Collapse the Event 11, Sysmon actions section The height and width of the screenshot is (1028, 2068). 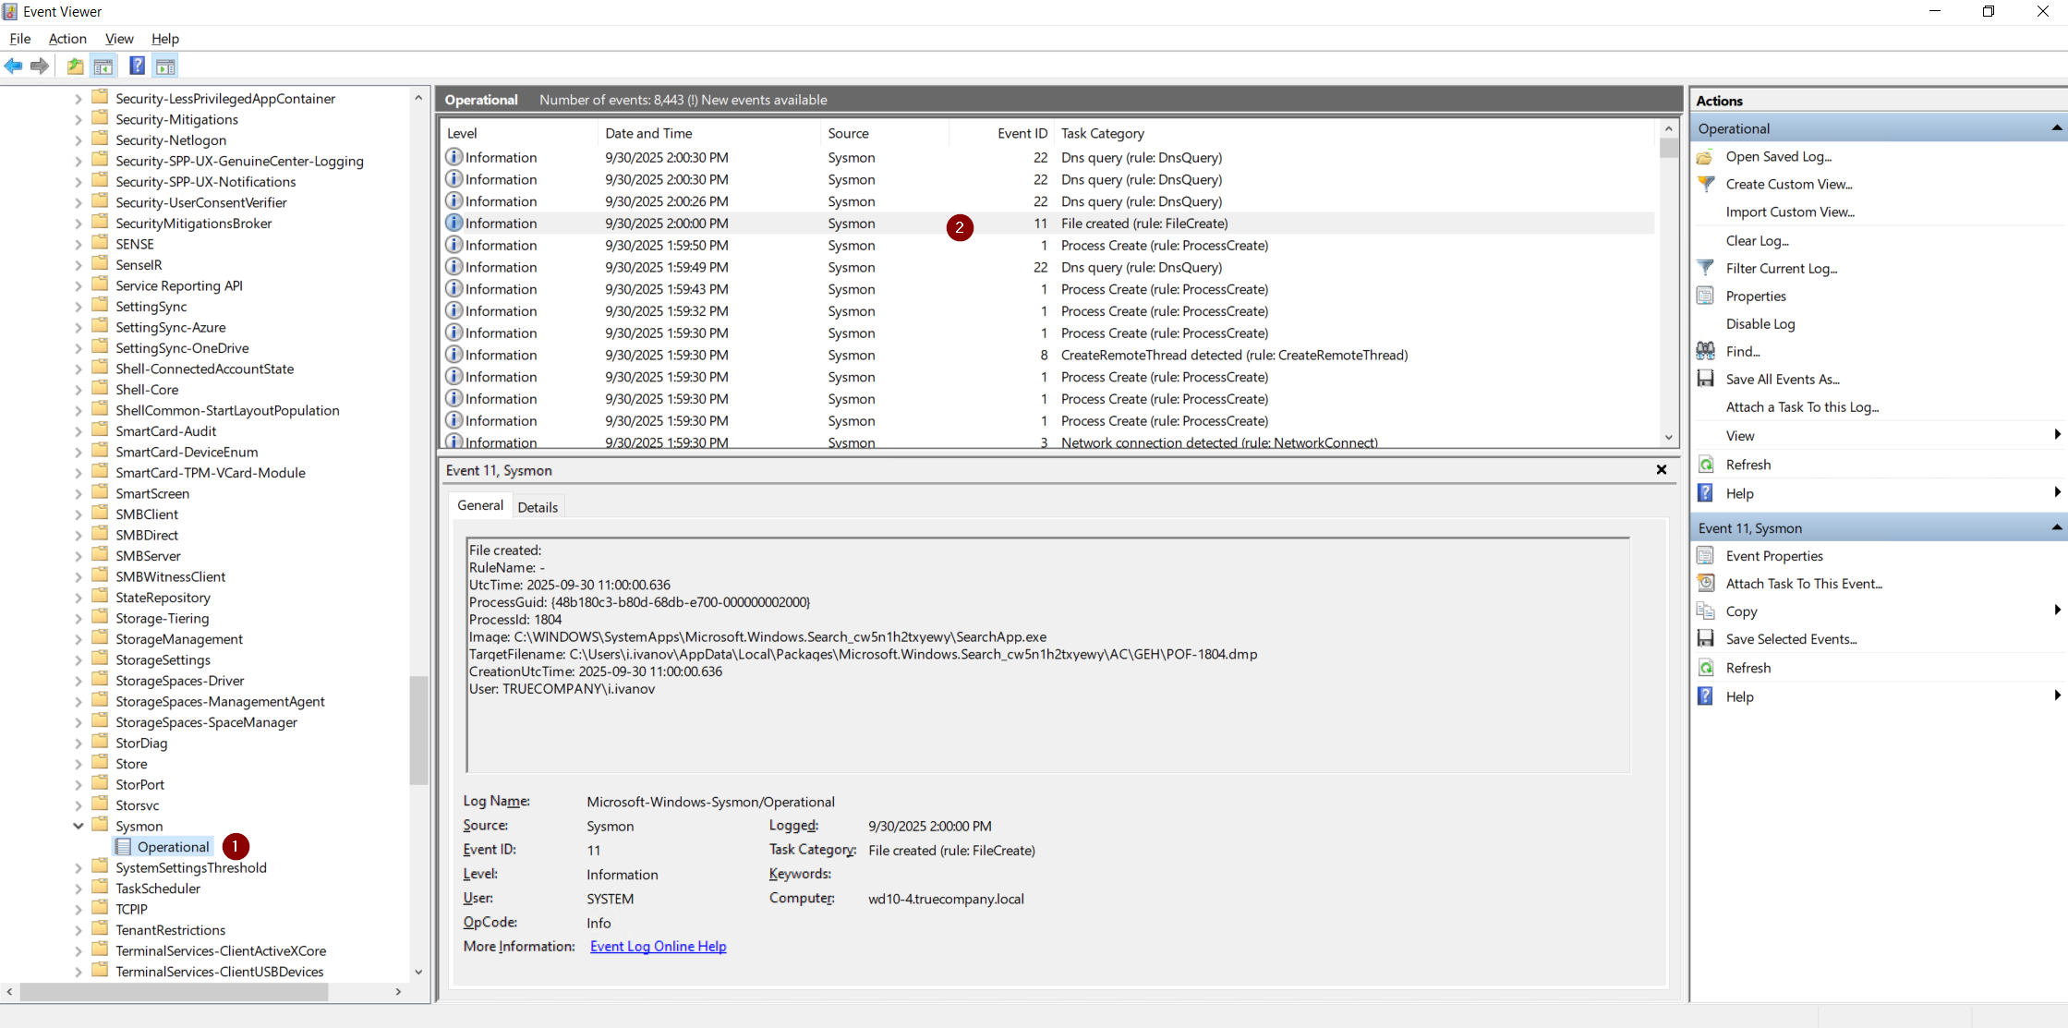2056,527
